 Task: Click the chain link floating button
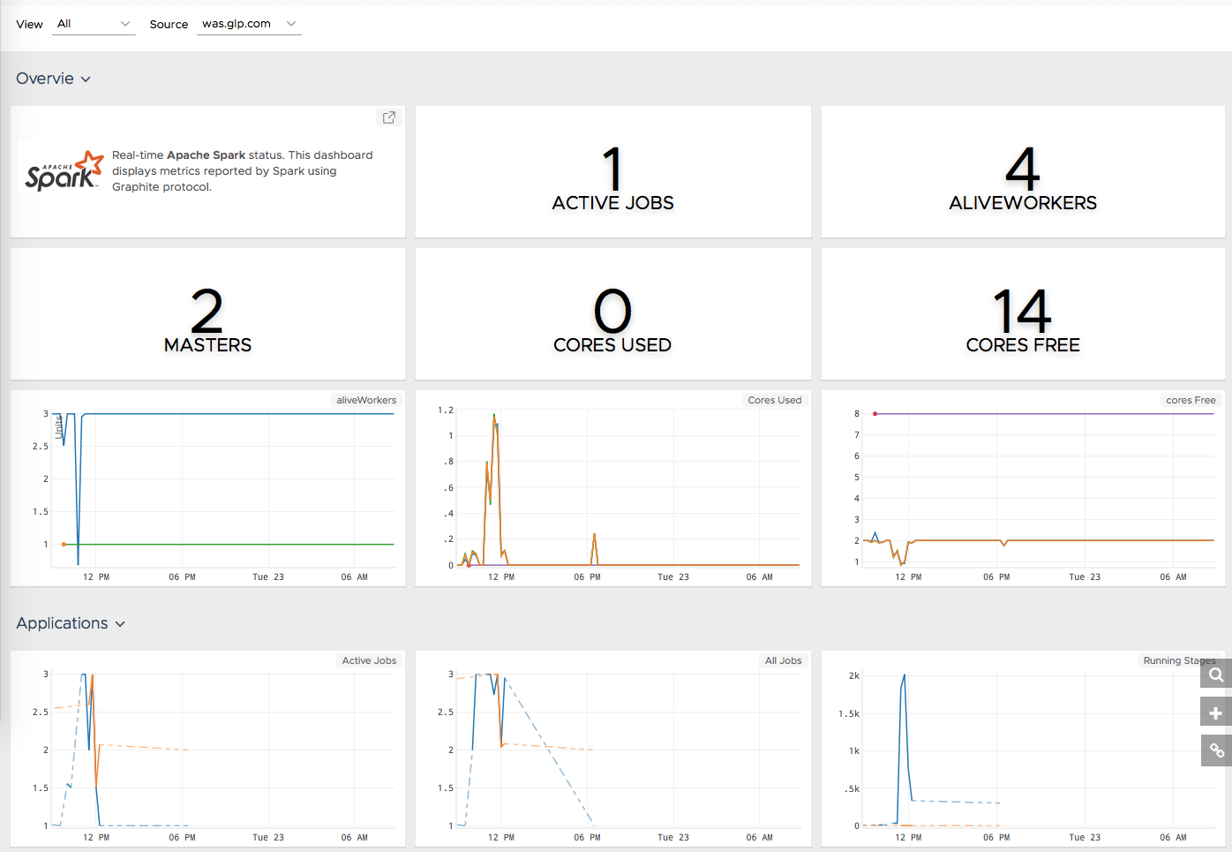point(1216,750)
